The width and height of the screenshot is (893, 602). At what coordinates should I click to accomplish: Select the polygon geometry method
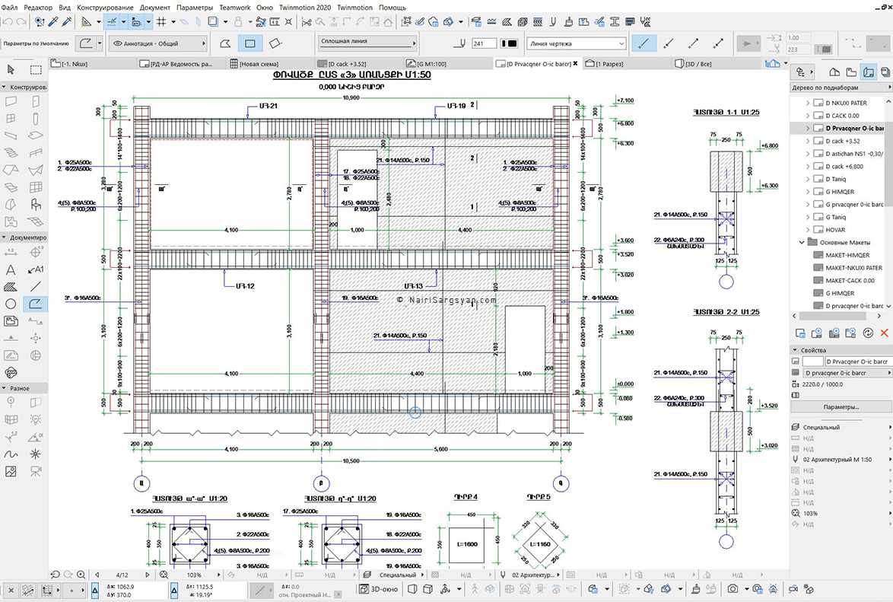[225, 43]
